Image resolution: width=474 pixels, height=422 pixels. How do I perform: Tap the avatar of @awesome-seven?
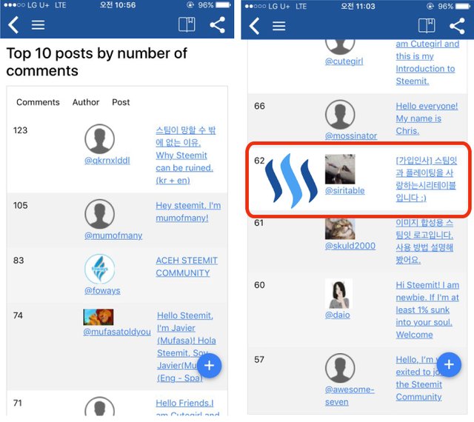[340, 368]
